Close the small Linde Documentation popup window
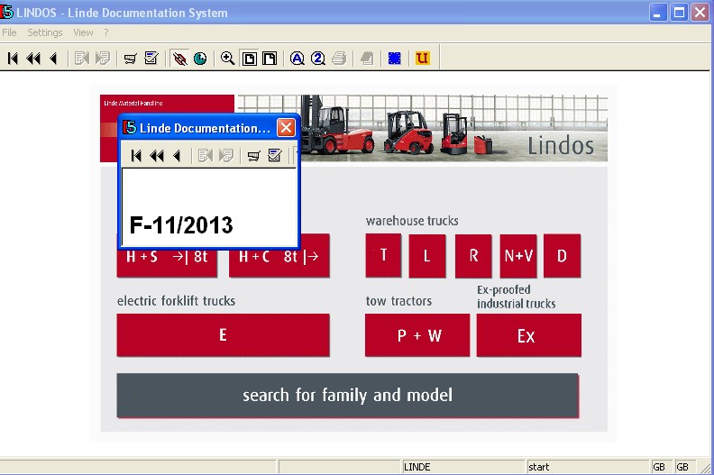 click(286, 128)
